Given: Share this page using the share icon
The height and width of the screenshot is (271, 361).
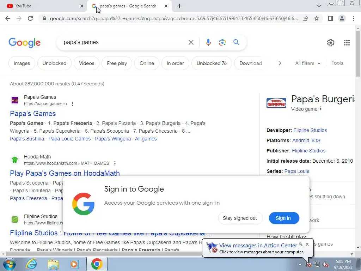Looking at the screenshot, I should coord(305,18).
